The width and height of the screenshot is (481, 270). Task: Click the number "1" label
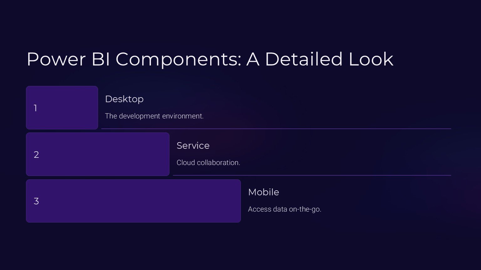(x=35, y=108)
